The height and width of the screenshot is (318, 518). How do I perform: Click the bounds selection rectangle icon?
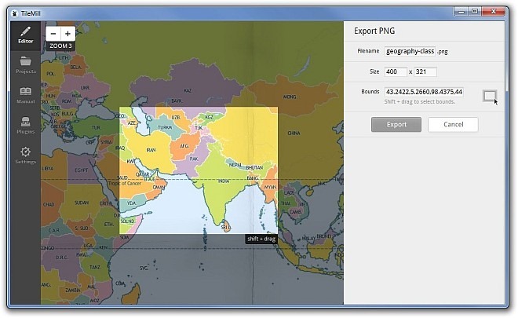[x=490, y=96]
